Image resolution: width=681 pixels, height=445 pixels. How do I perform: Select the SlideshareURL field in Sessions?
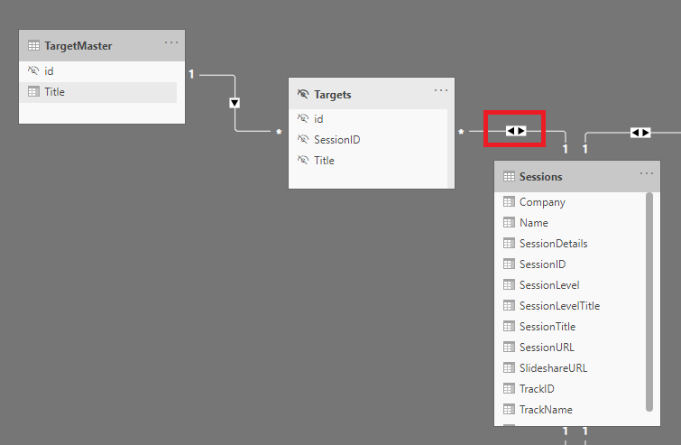click(x=570, y=368)
